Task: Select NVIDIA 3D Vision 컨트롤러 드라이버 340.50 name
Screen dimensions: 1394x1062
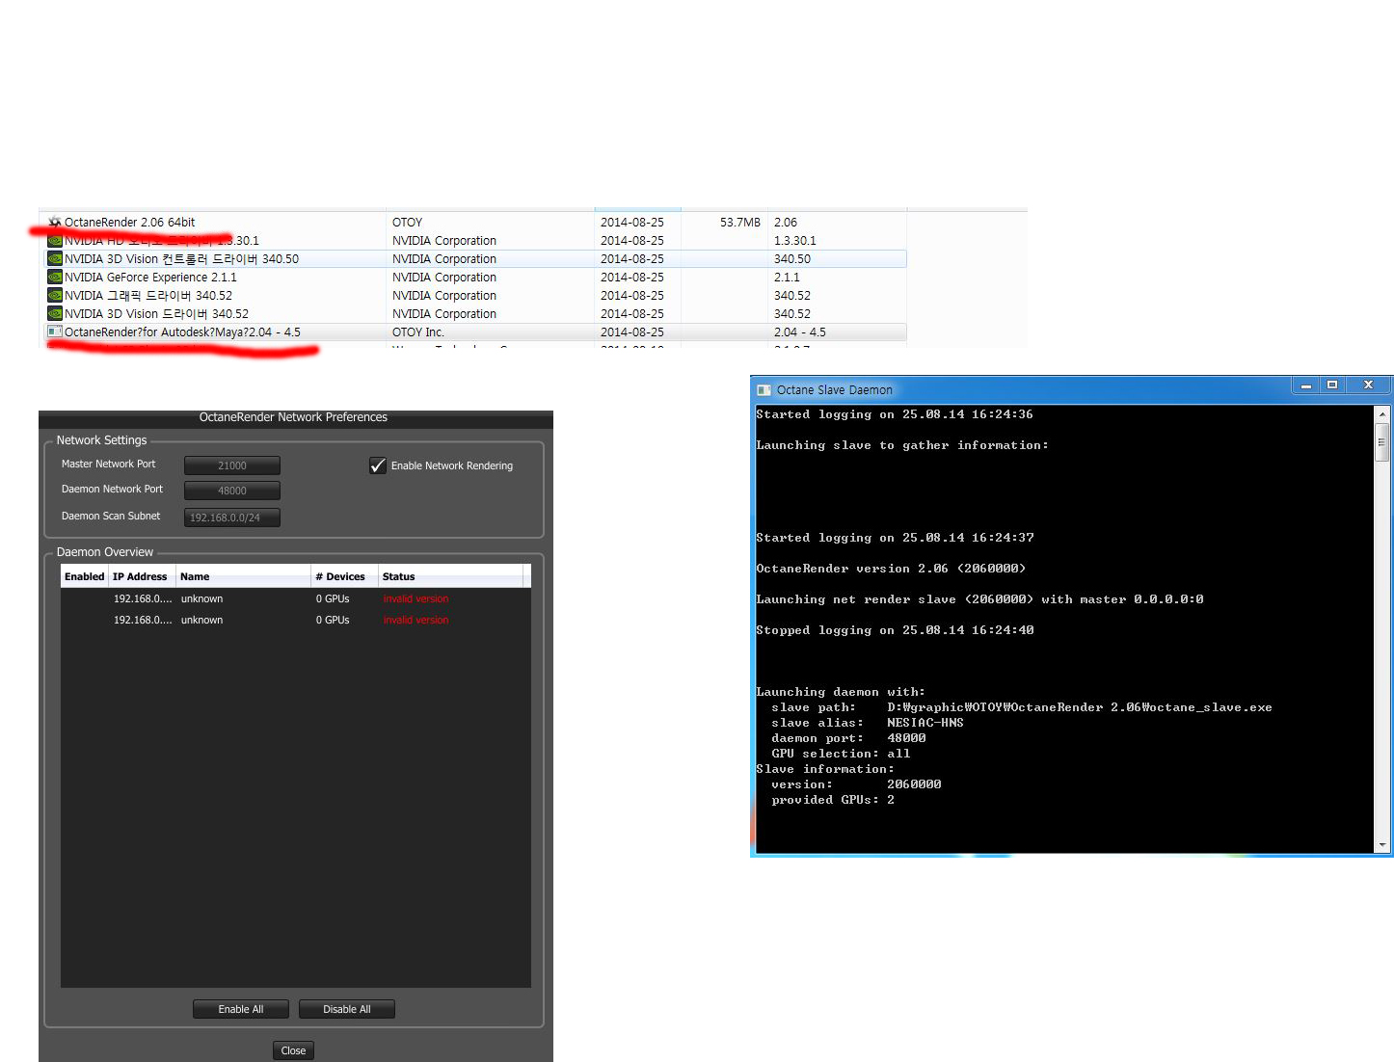Action: [x=182, y=258]
